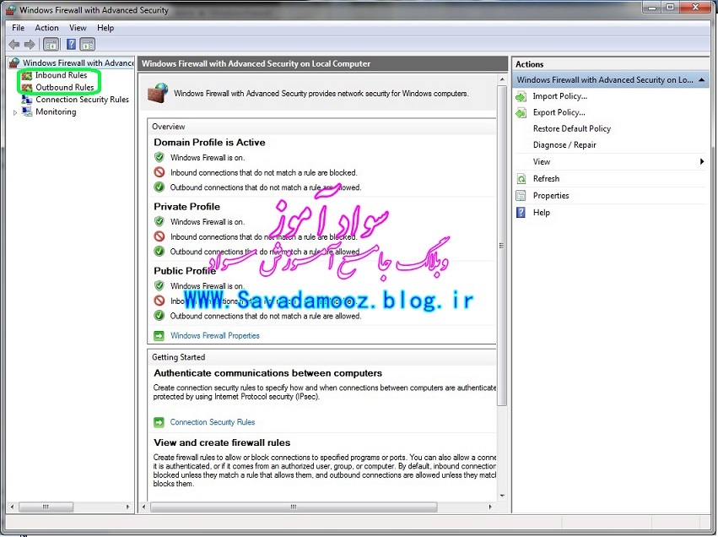
Task: Click the center pane scroll-right arrow
Action: (490, 507)
